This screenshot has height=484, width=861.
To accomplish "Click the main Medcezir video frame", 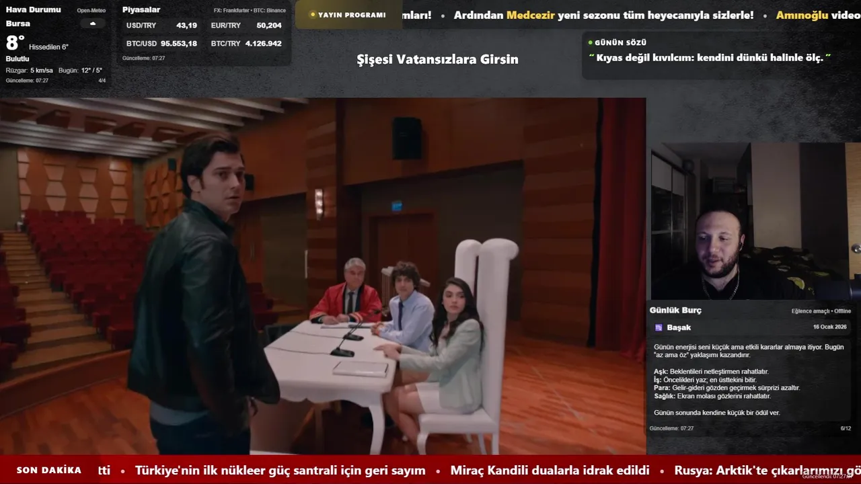I will click(x=323, y=276).
